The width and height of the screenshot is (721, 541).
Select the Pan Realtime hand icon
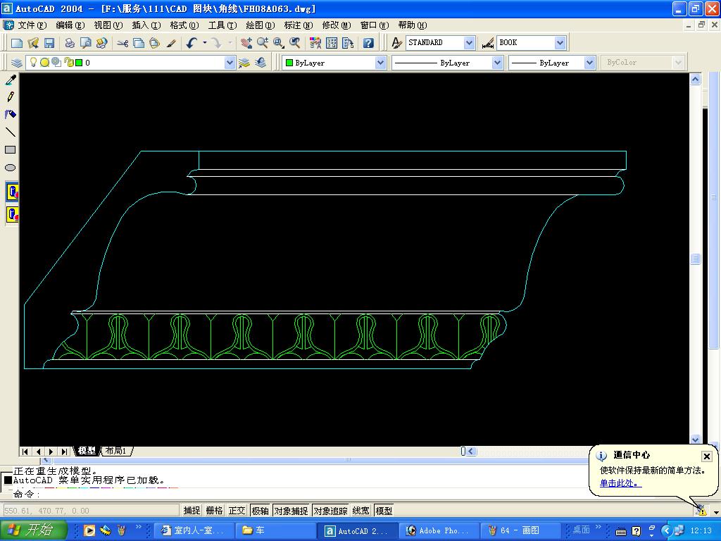click(x=246, y=43)
